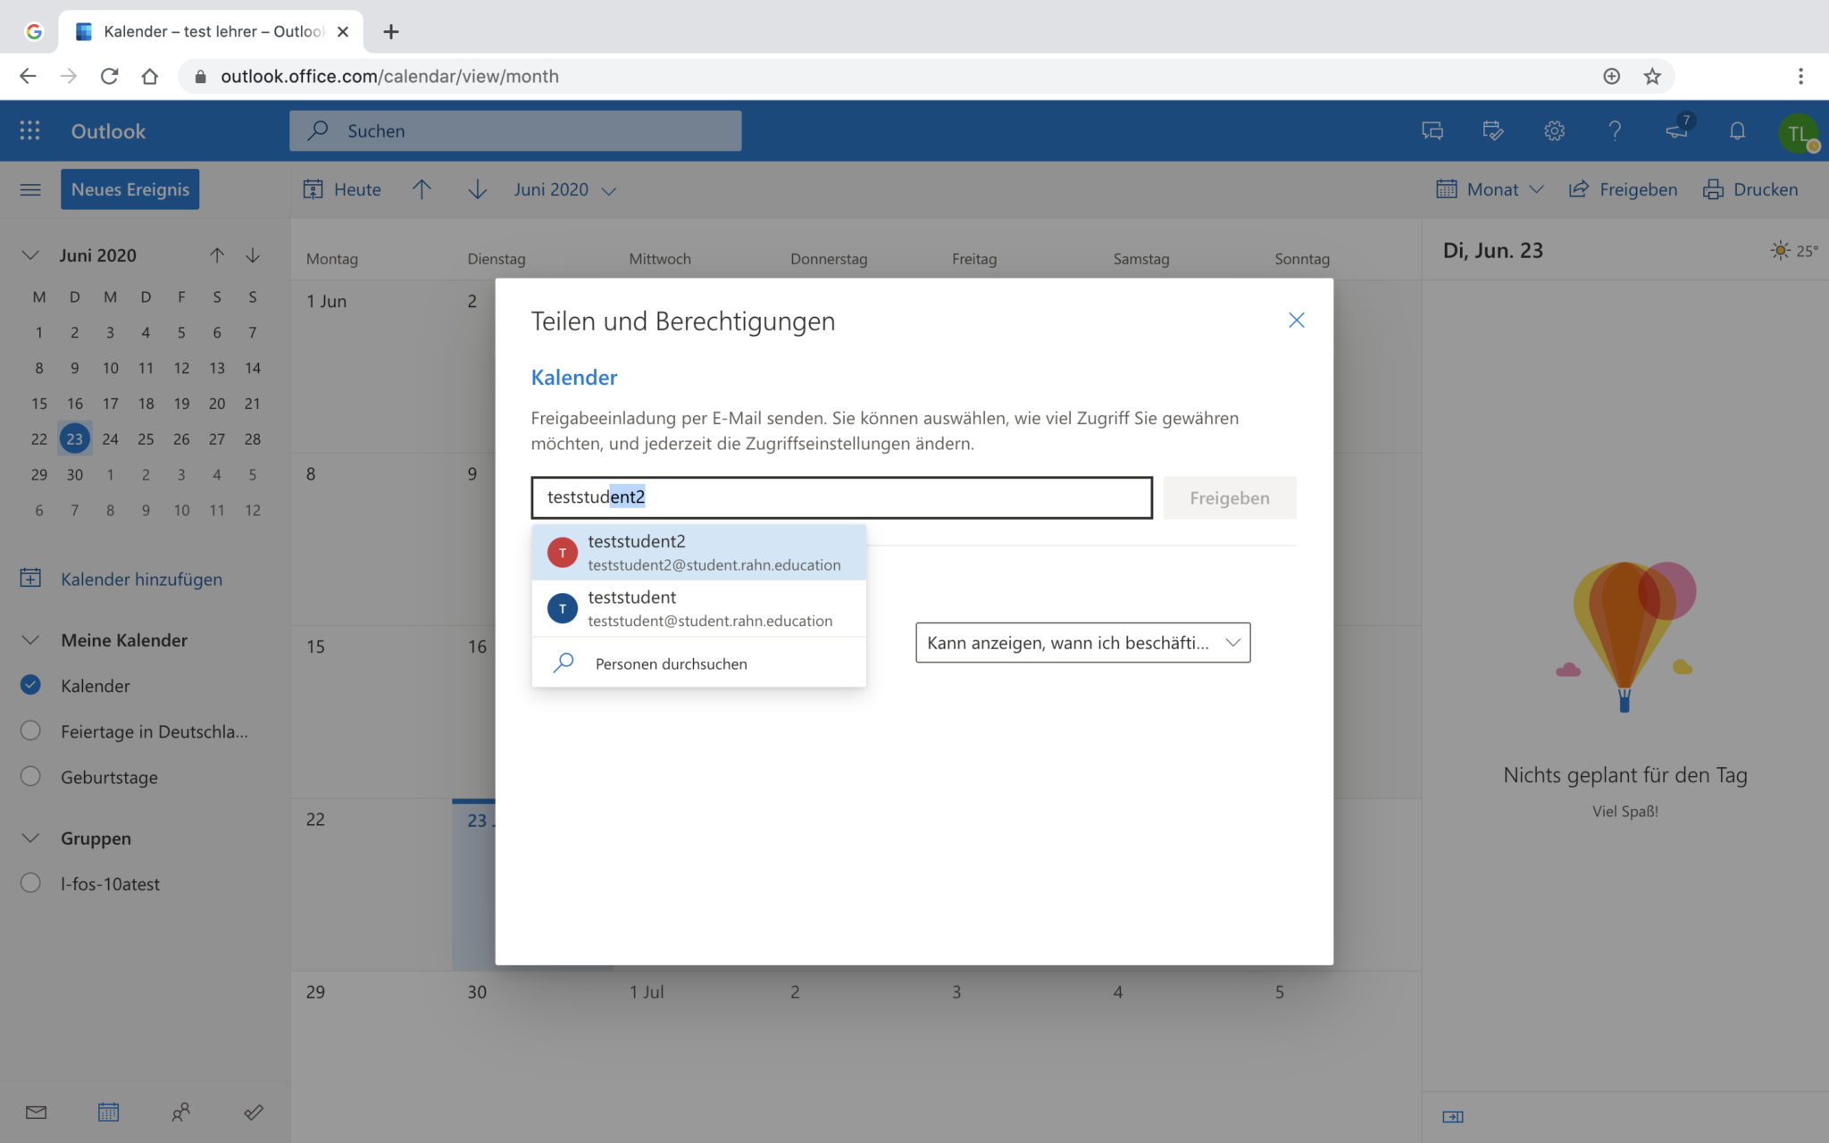Open the settings gear in Outlook header
The width and height of the screenshot is (1829, 1143).
click(1554, 130)
